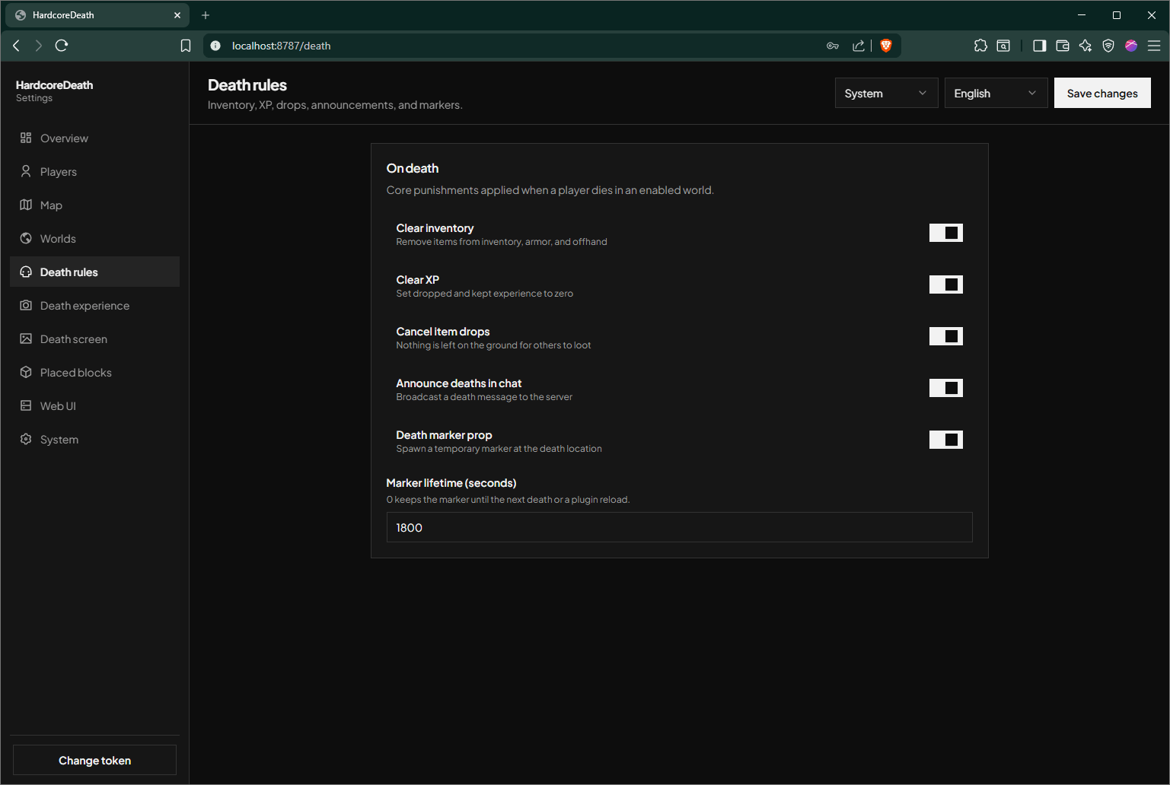Click the Death screen image icon

26,338
